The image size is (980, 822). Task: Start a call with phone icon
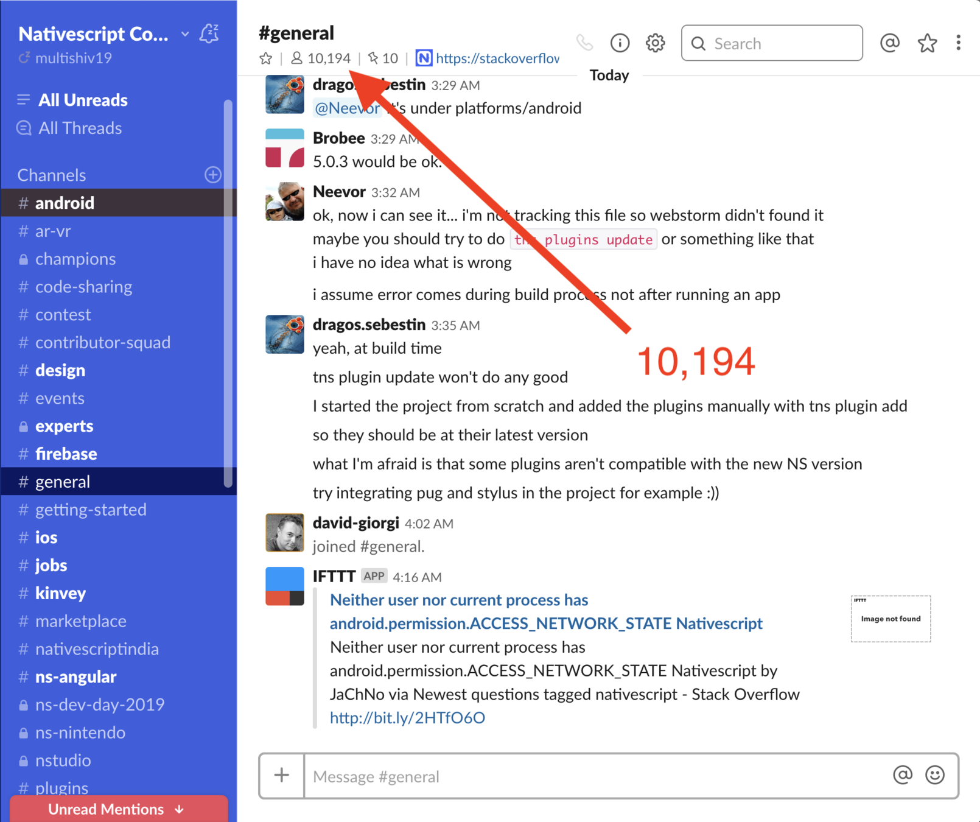[585, 43]
